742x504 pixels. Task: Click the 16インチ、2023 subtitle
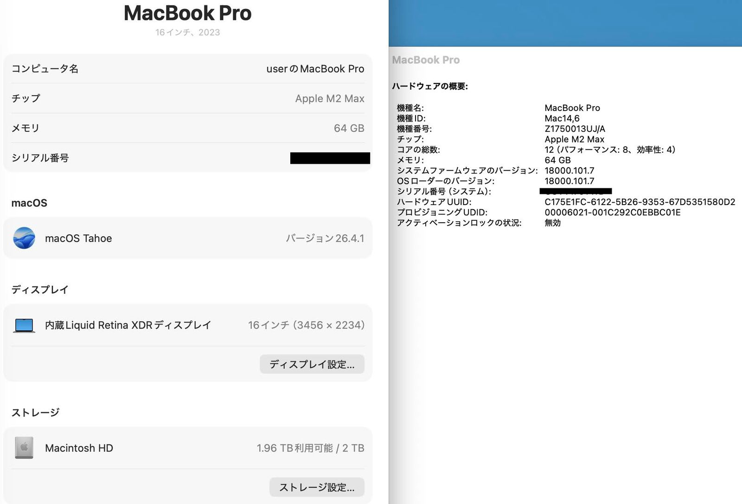pos(188,32)
